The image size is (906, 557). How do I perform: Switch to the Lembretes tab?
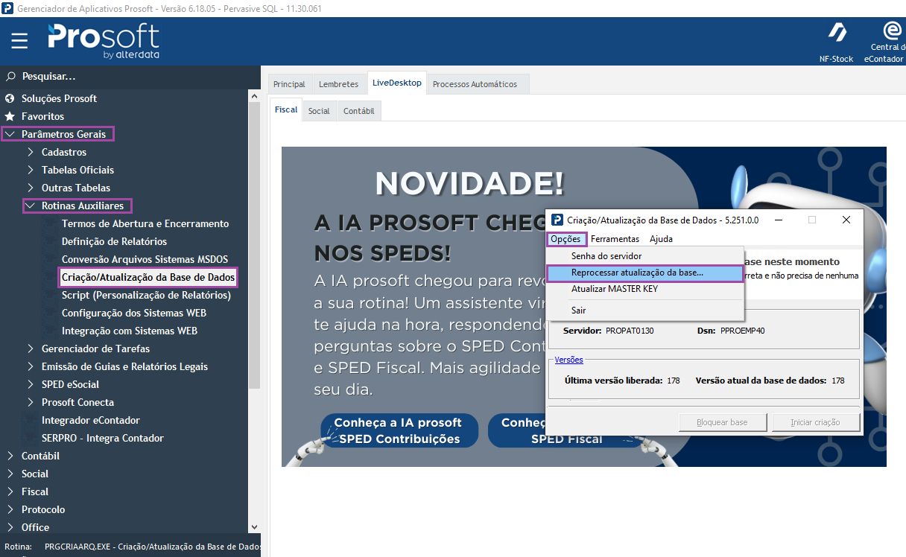click(x=338, y=84)
